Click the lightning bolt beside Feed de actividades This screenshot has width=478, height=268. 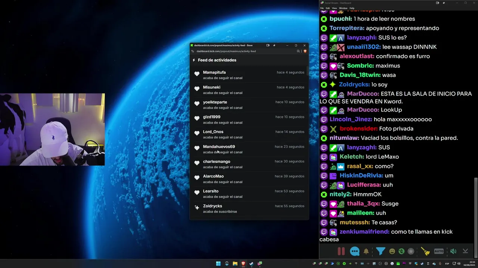point(194,60)
